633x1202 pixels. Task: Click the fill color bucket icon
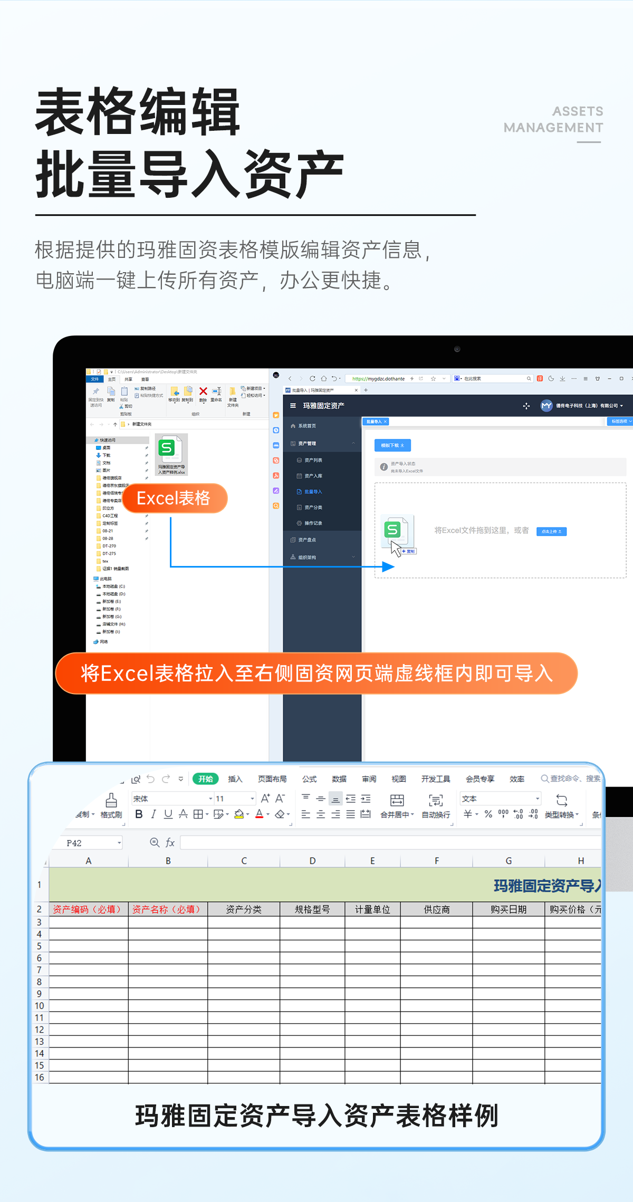(239, 814)
